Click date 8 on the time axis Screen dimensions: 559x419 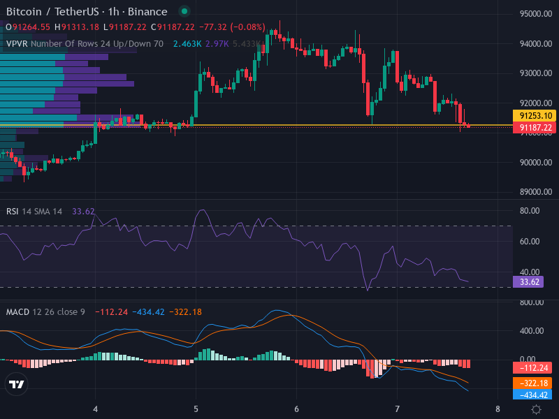click(x=498, y=409)
